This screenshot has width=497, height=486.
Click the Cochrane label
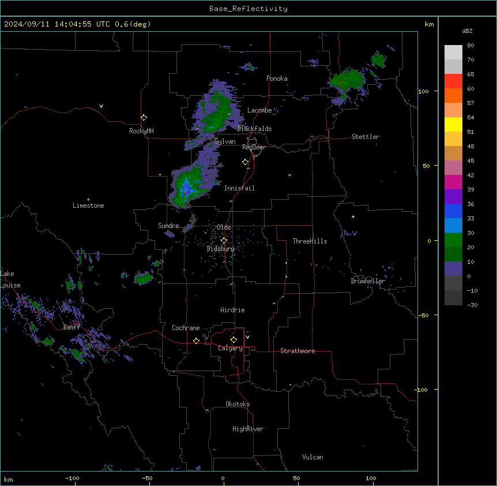pos(186,328)
